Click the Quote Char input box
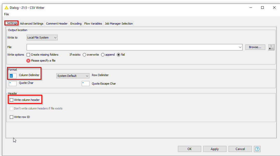 pyautogui.click(x=13, y=84)
